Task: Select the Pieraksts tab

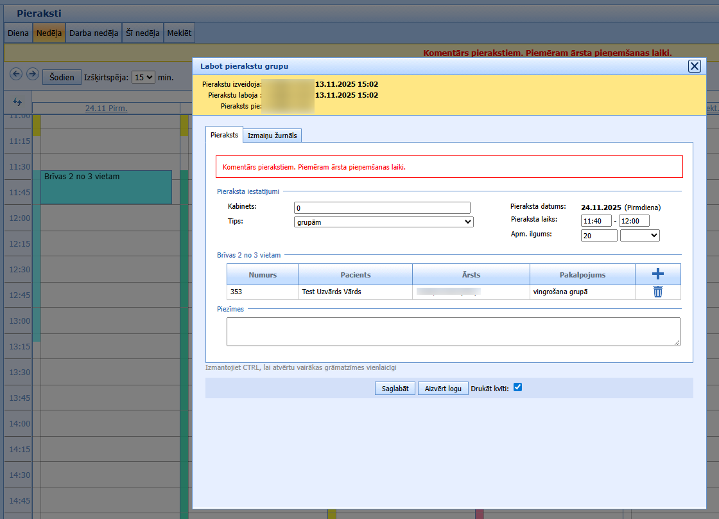Action: tap(224, 135)
